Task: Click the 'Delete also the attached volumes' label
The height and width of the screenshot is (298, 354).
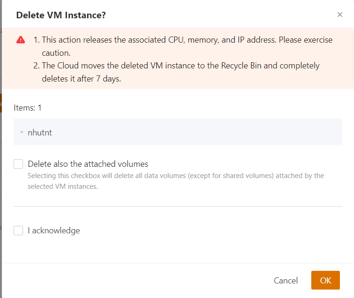Action: click(88, 164)
